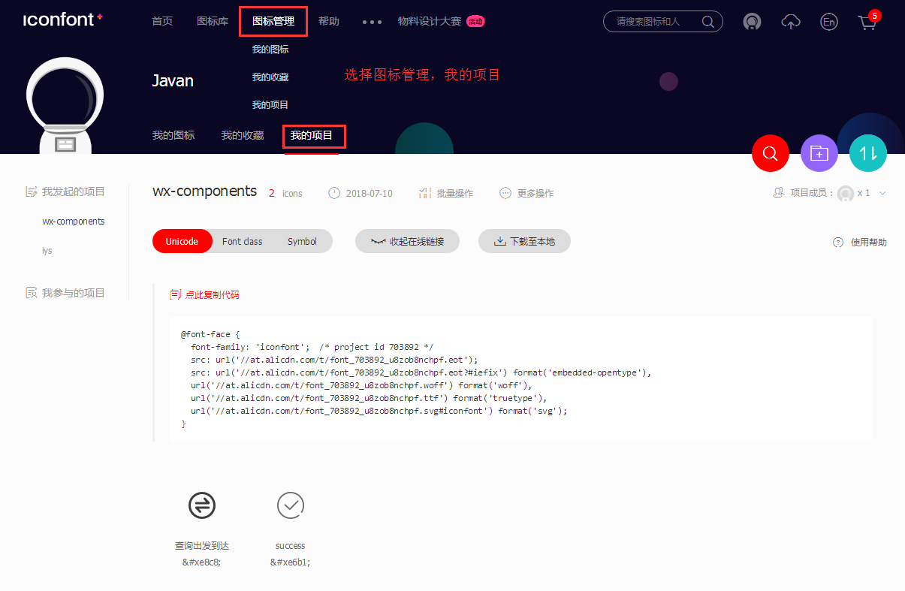
Task: Select the Font class format
Action: 242,241
